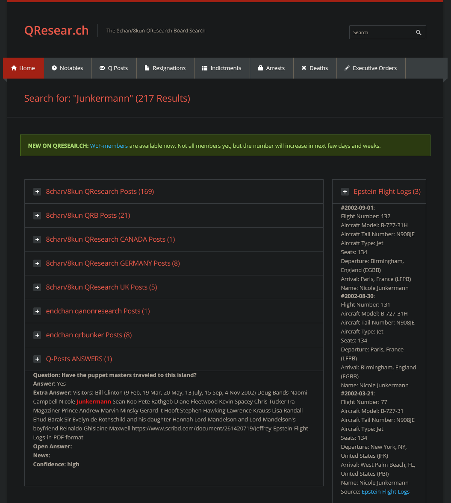
Task: Open the Deaths tab
Action: click(x=315, y=68)
